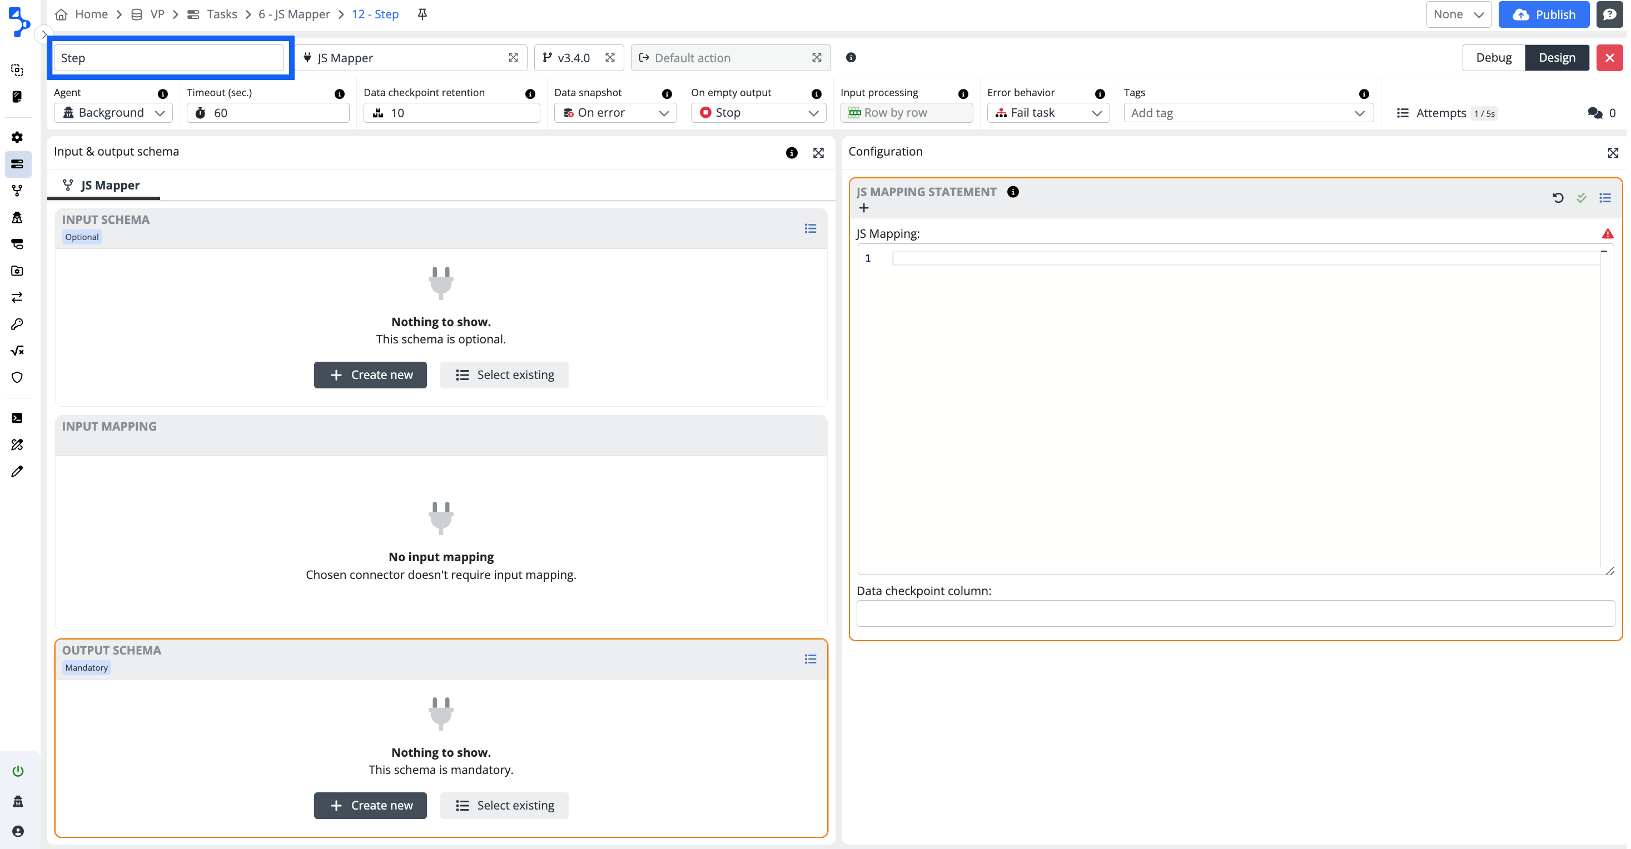Switch to Debug mode
The width and height of the screenshot is (1631, 849).
(x=1493, y=58)
